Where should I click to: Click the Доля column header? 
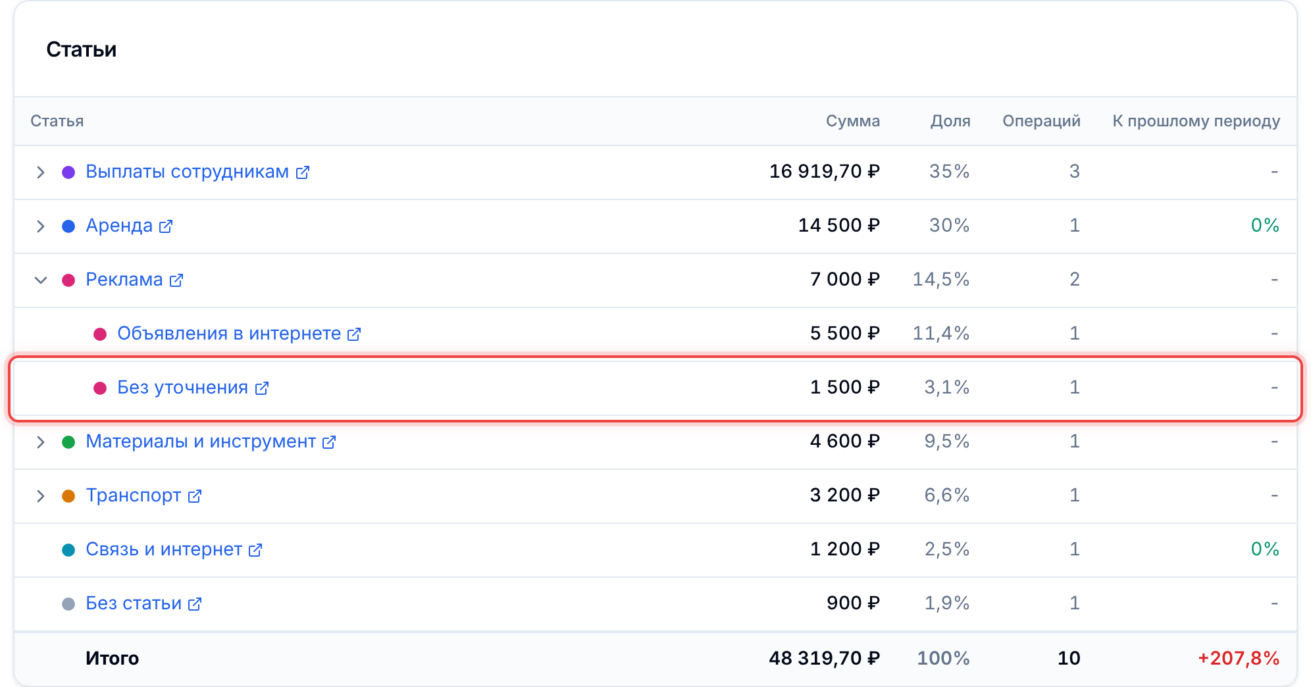[950, 121]
